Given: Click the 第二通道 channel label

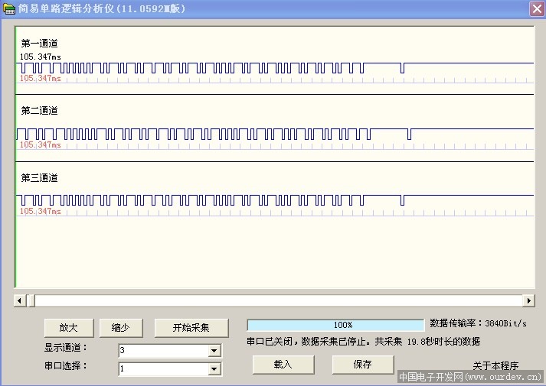Looking at the screenshot, I should pos(39,111).
